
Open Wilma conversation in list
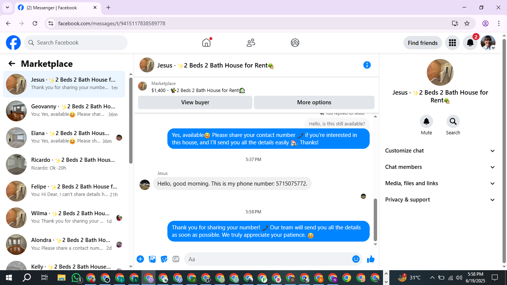click(x=64, y=218)
